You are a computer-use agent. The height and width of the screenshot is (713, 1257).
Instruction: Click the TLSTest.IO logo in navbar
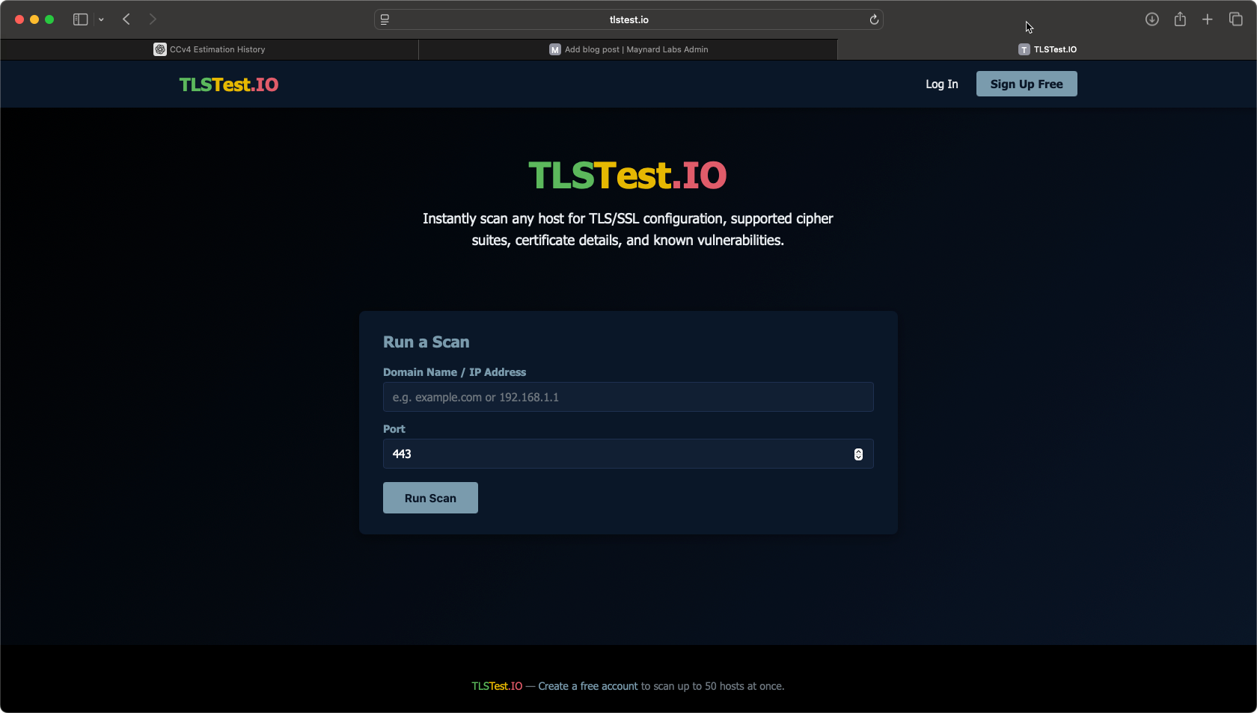(229, 84)
